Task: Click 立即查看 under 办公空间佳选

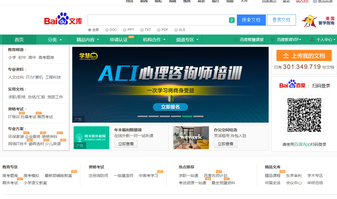Action: pos(225,144)
